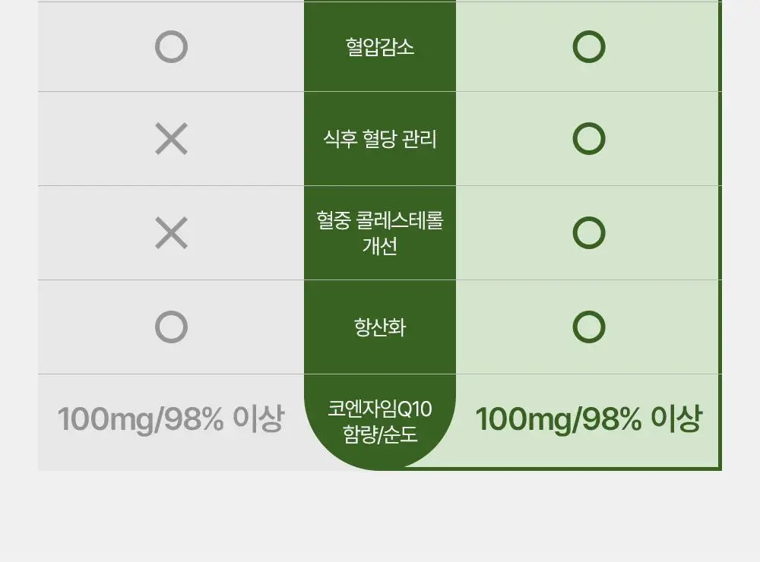Click the green circle beside 혈중 콜레스테롤 개선
760x562 pixels.
pos(589,233)
